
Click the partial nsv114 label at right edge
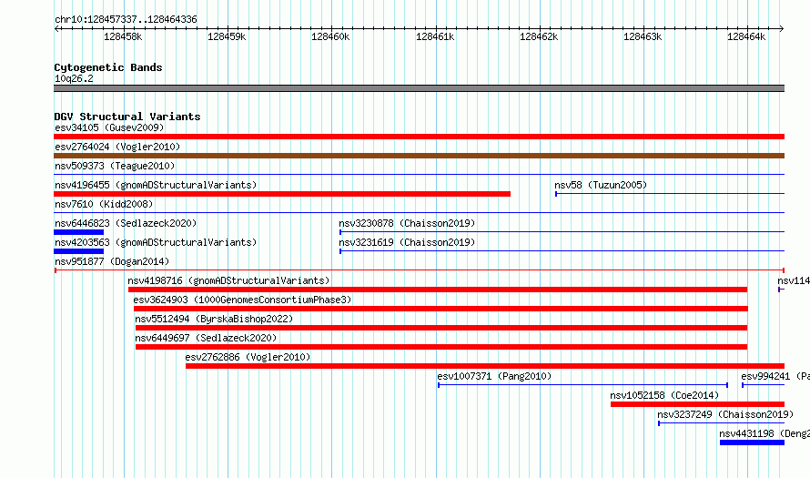click(x=794, y=280)
